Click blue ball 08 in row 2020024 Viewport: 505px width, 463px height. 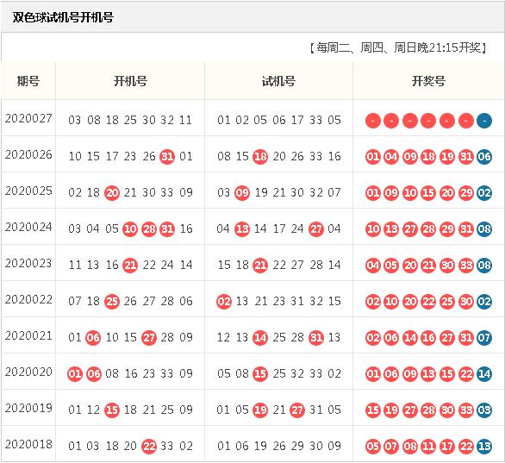(484, 229)
